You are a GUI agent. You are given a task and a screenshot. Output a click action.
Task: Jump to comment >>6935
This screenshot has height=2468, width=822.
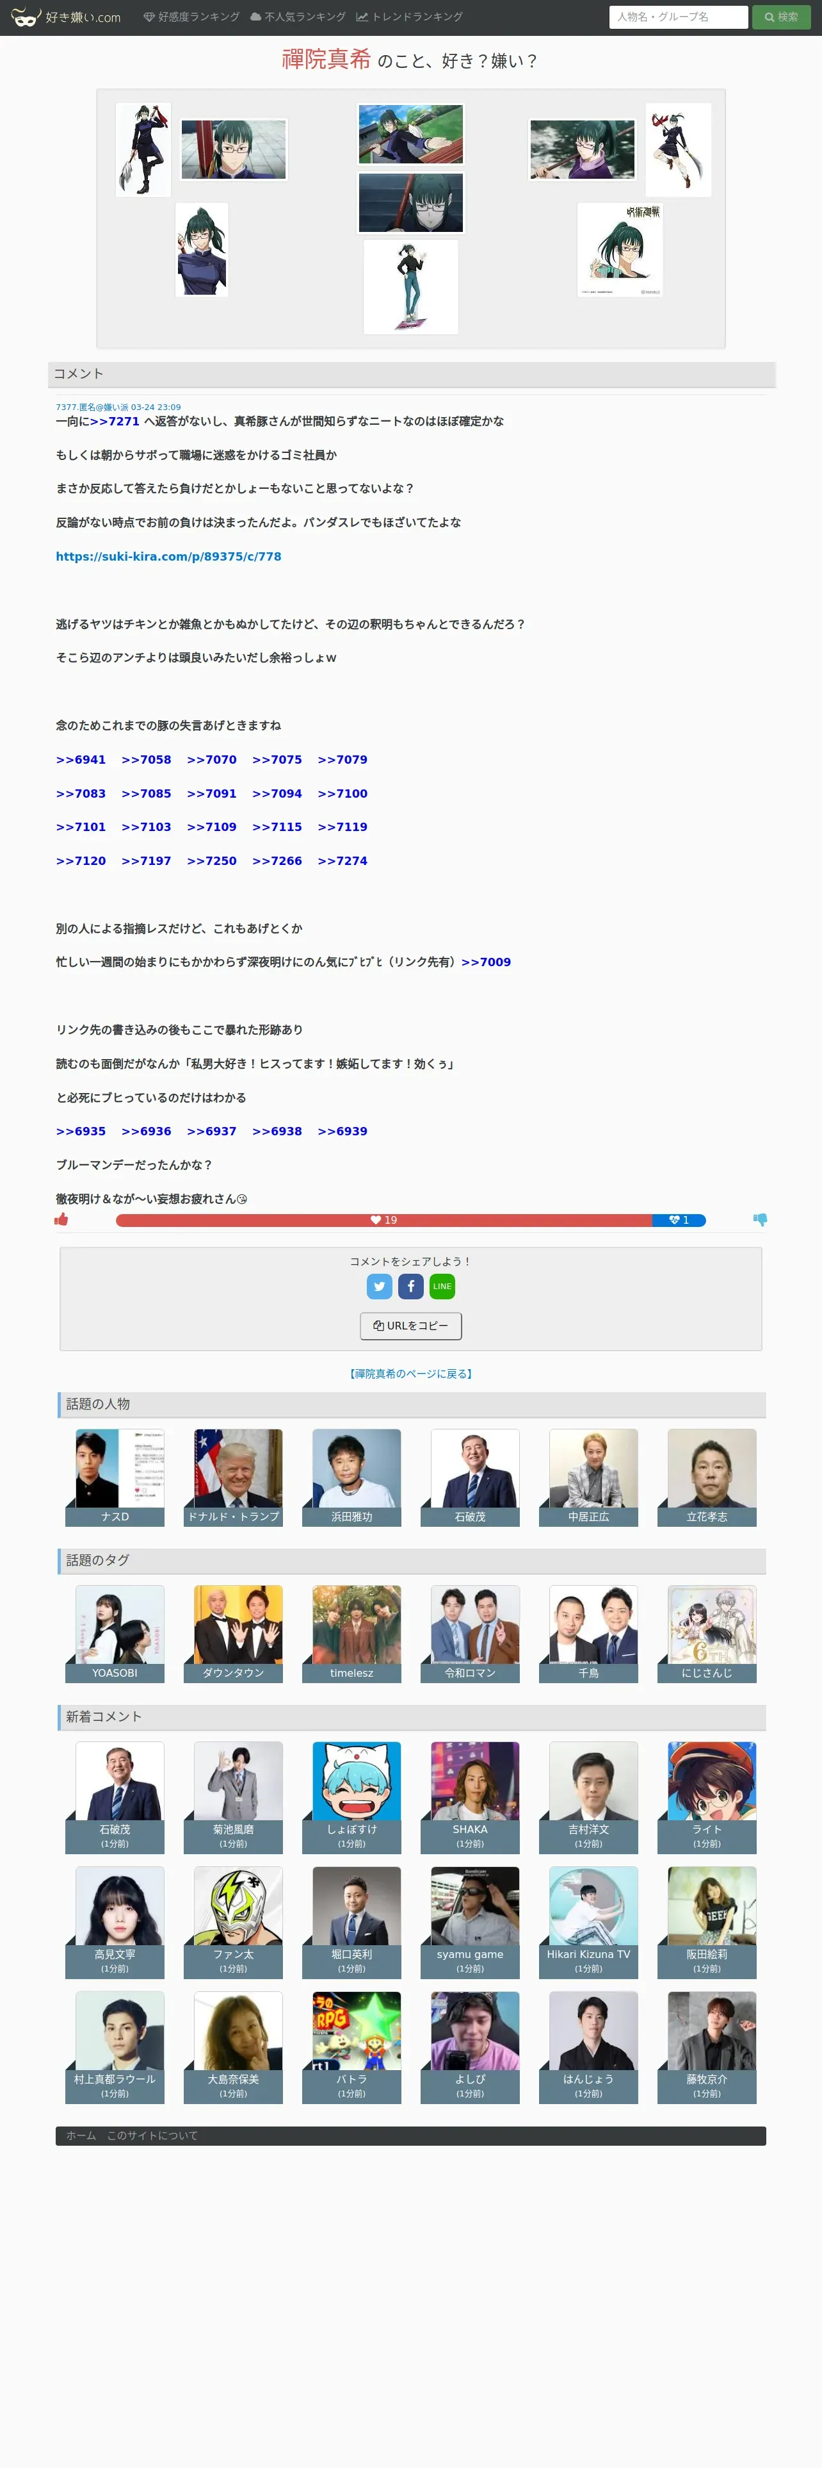pyautogui.click(x=81, y=1131)
